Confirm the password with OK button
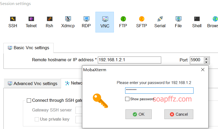The height and width of the screenshot is (129, 218). coord(139,114)
